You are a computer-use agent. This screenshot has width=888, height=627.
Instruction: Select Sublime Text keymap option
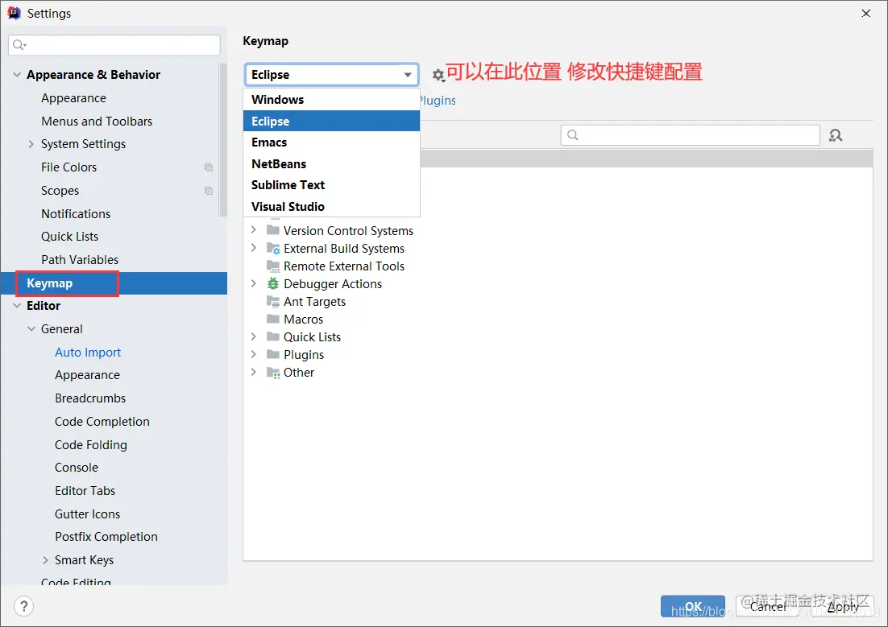[x=331, y=185]
